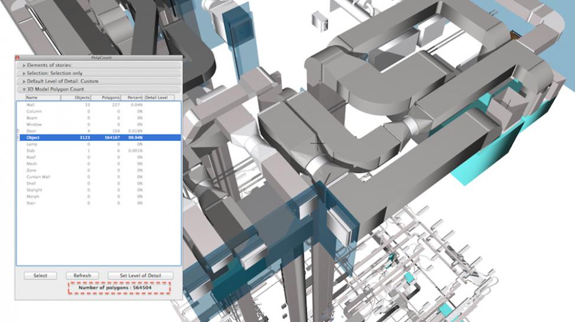Expand Selection: Selection only section
Screen dimensions: 575x322
tap(24, 73)
